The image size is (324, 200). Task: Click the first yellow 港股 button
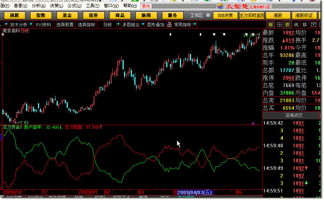[14, 15]
